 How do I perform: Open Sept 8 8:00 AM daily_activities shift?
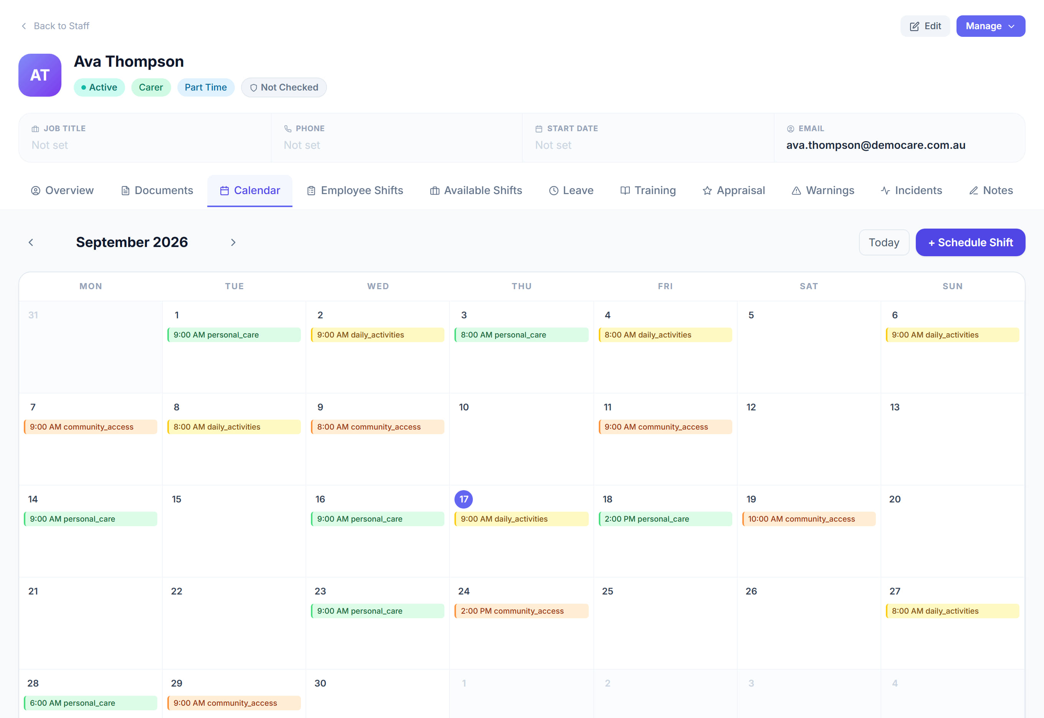(x=234, y=427)
